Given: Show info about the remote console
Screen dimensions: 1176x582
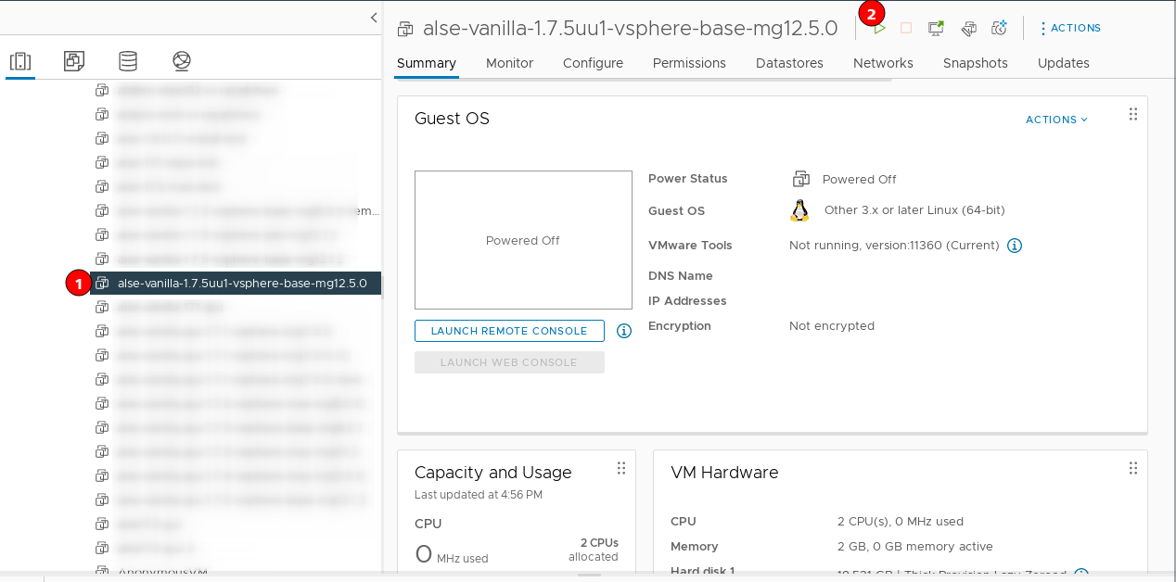Looking at the screenshot, I should pyautogui.click(x=624, y=331).
